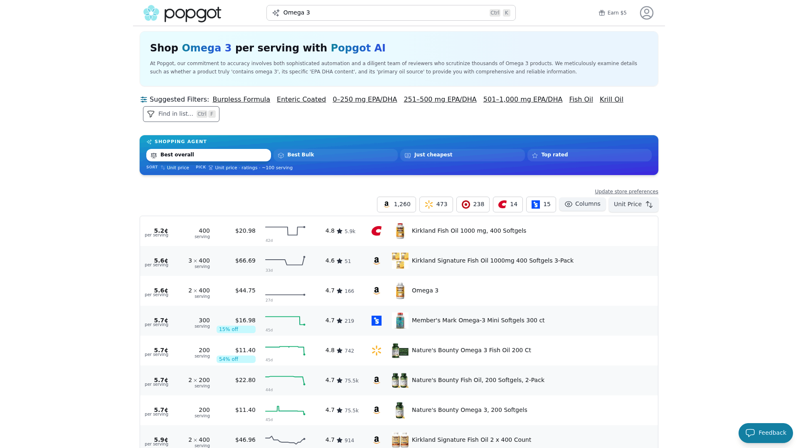Open Member's Mark Omega-3 Mini Softgels title
798x448 pixels.
click(x=478, y=321)
